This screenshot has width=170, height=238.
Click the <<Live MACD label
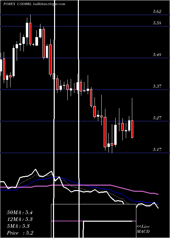click(x=143, y=229)
